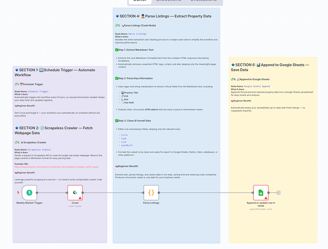Click 'Append or update row in sheet' label
328x249 pixels.
pyautogui.click(x=261, y=204)
